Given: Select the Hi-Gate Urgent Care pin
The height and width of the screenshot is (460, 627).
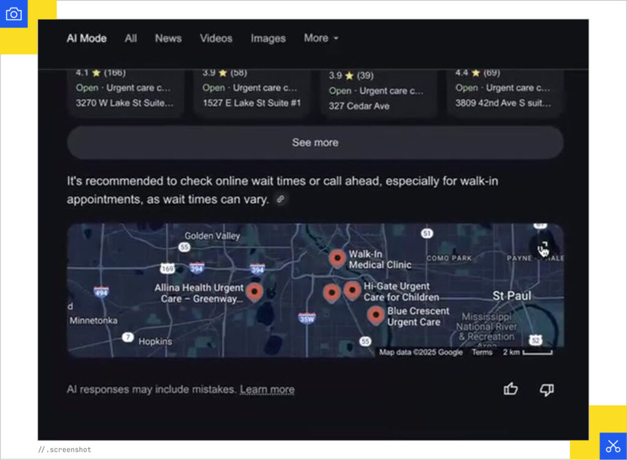Looking at the screenshot, I should tap(352, 290).
